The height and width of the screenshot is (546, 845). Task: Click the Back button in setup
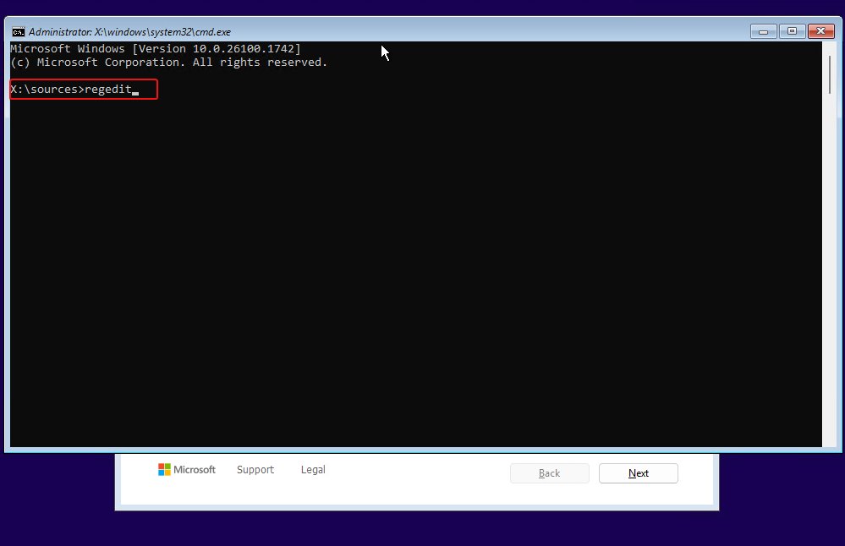click(x=549, y=473)
